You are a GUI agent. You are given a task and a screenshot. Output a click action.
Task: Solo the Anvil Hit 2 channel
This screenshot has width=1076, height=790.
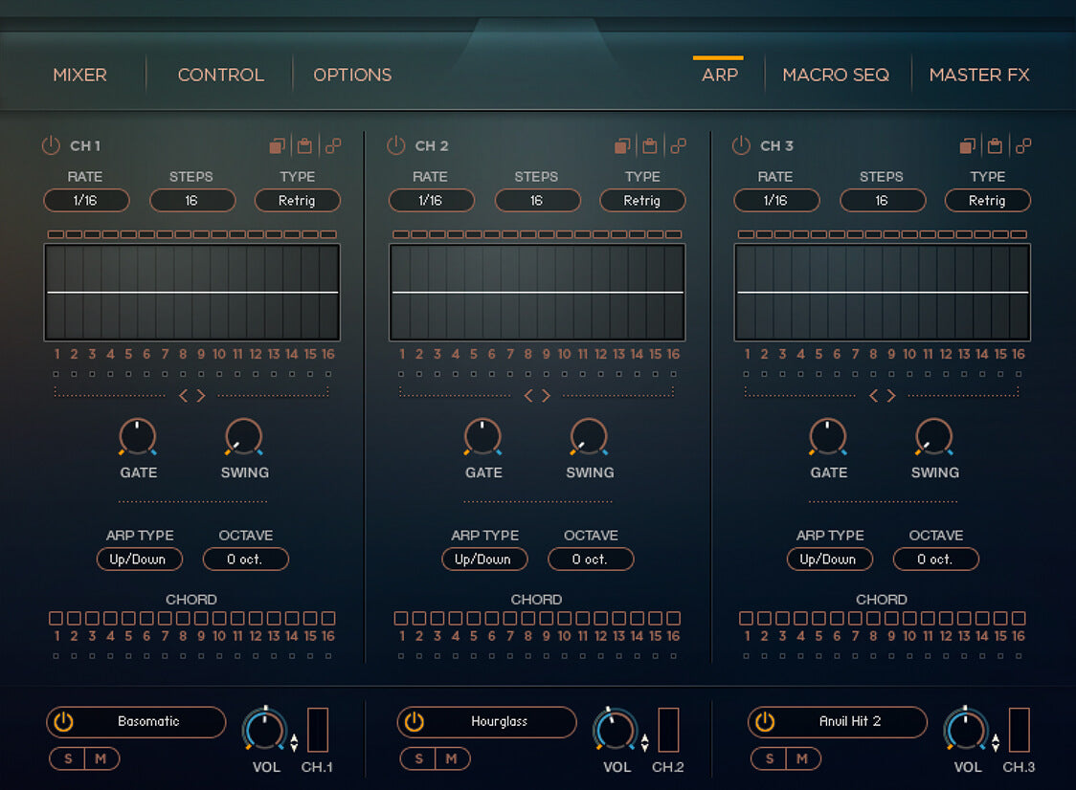[x=769, y=759]
